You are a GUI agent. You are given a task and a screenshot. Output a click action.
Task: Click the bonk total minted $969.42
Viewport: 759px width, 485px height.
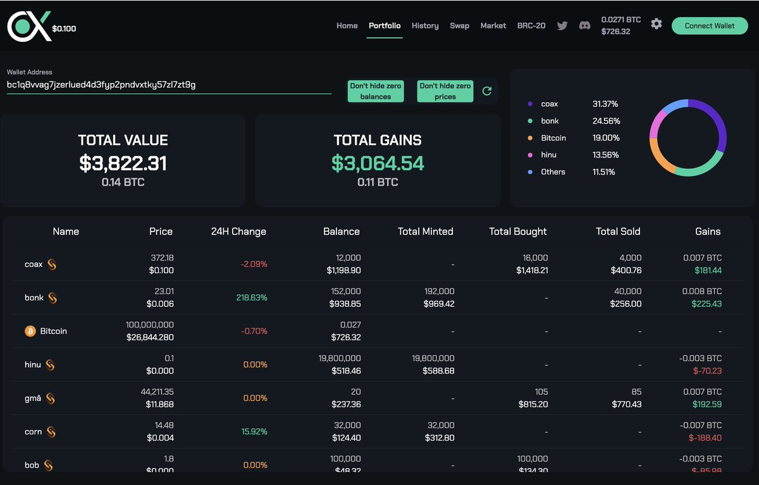click(439, 304)
